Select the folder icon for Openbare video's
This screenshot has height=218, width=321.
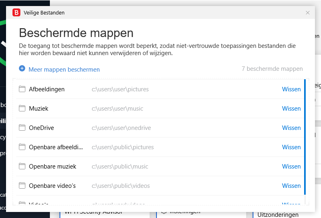(x=22, y=186)
